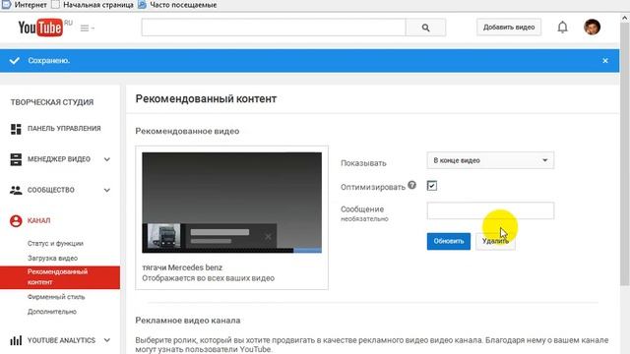Expand the Менеджер видео section
This screenshot has height=354, width=630.
107,159
